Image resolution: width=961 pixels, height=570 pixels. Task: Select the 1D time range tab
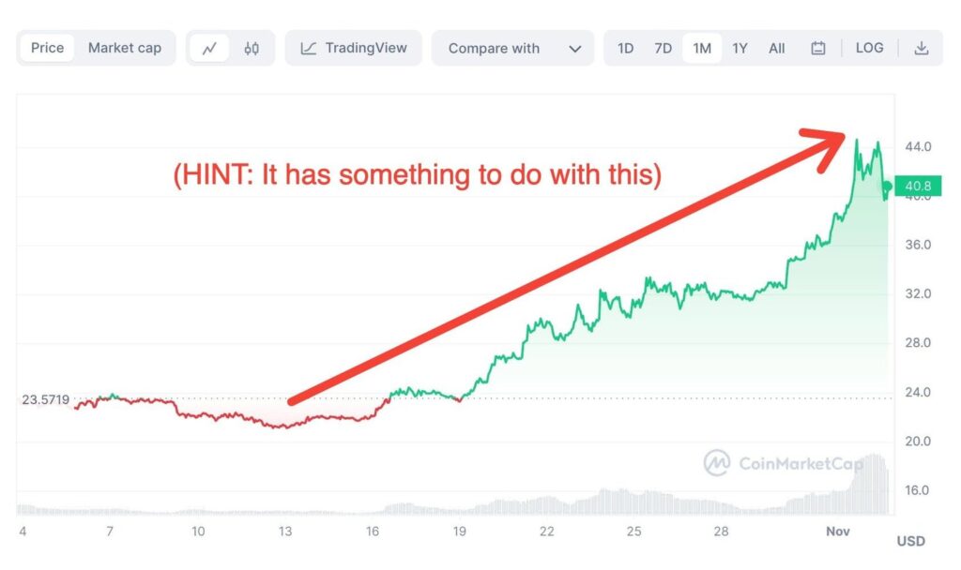[x=625, y=48]
